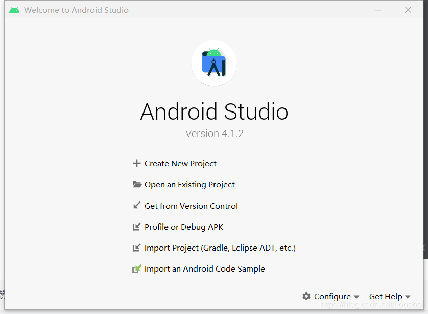
Task: Click the Version 4.1.2 text
Action: [x=215, y=133]
